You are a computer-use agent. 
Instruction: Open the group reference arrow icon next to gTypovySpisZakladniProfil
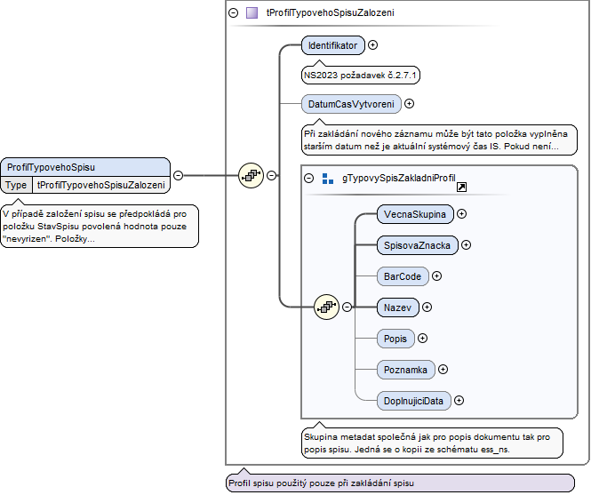coord(462,187)
